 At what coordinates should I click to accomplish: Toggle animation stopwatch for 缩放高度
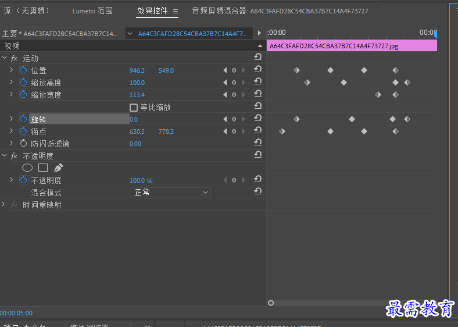[24, 83]
